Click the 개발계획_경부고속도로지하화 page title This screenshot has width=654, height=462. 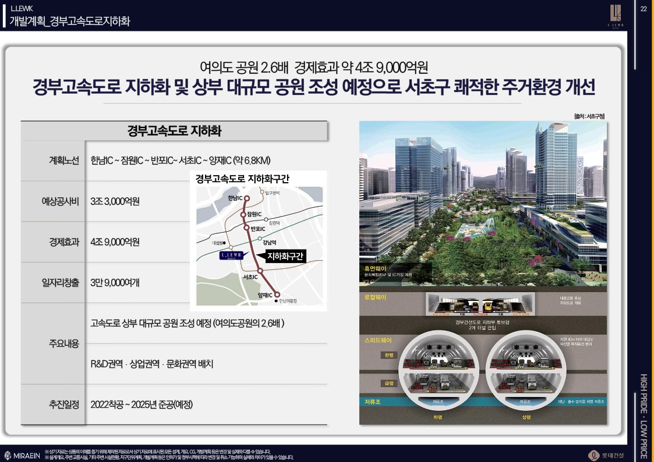[70, 22]
